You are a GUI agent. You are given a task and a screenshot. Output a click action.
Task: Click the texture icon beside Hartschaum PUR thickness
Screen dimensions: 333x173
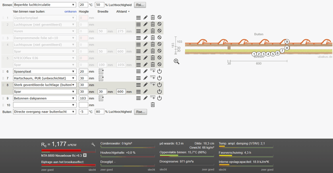tap(101, 78)
